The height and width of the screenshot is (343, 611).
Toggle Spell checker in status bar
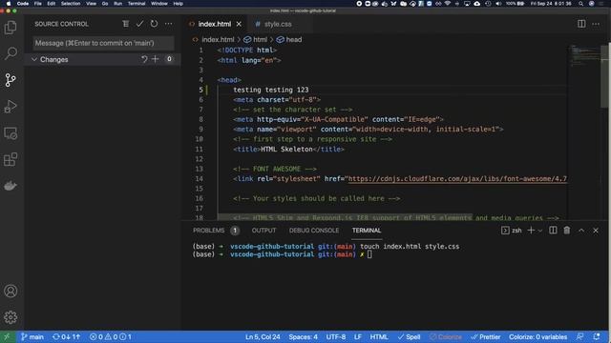[410, 336]
